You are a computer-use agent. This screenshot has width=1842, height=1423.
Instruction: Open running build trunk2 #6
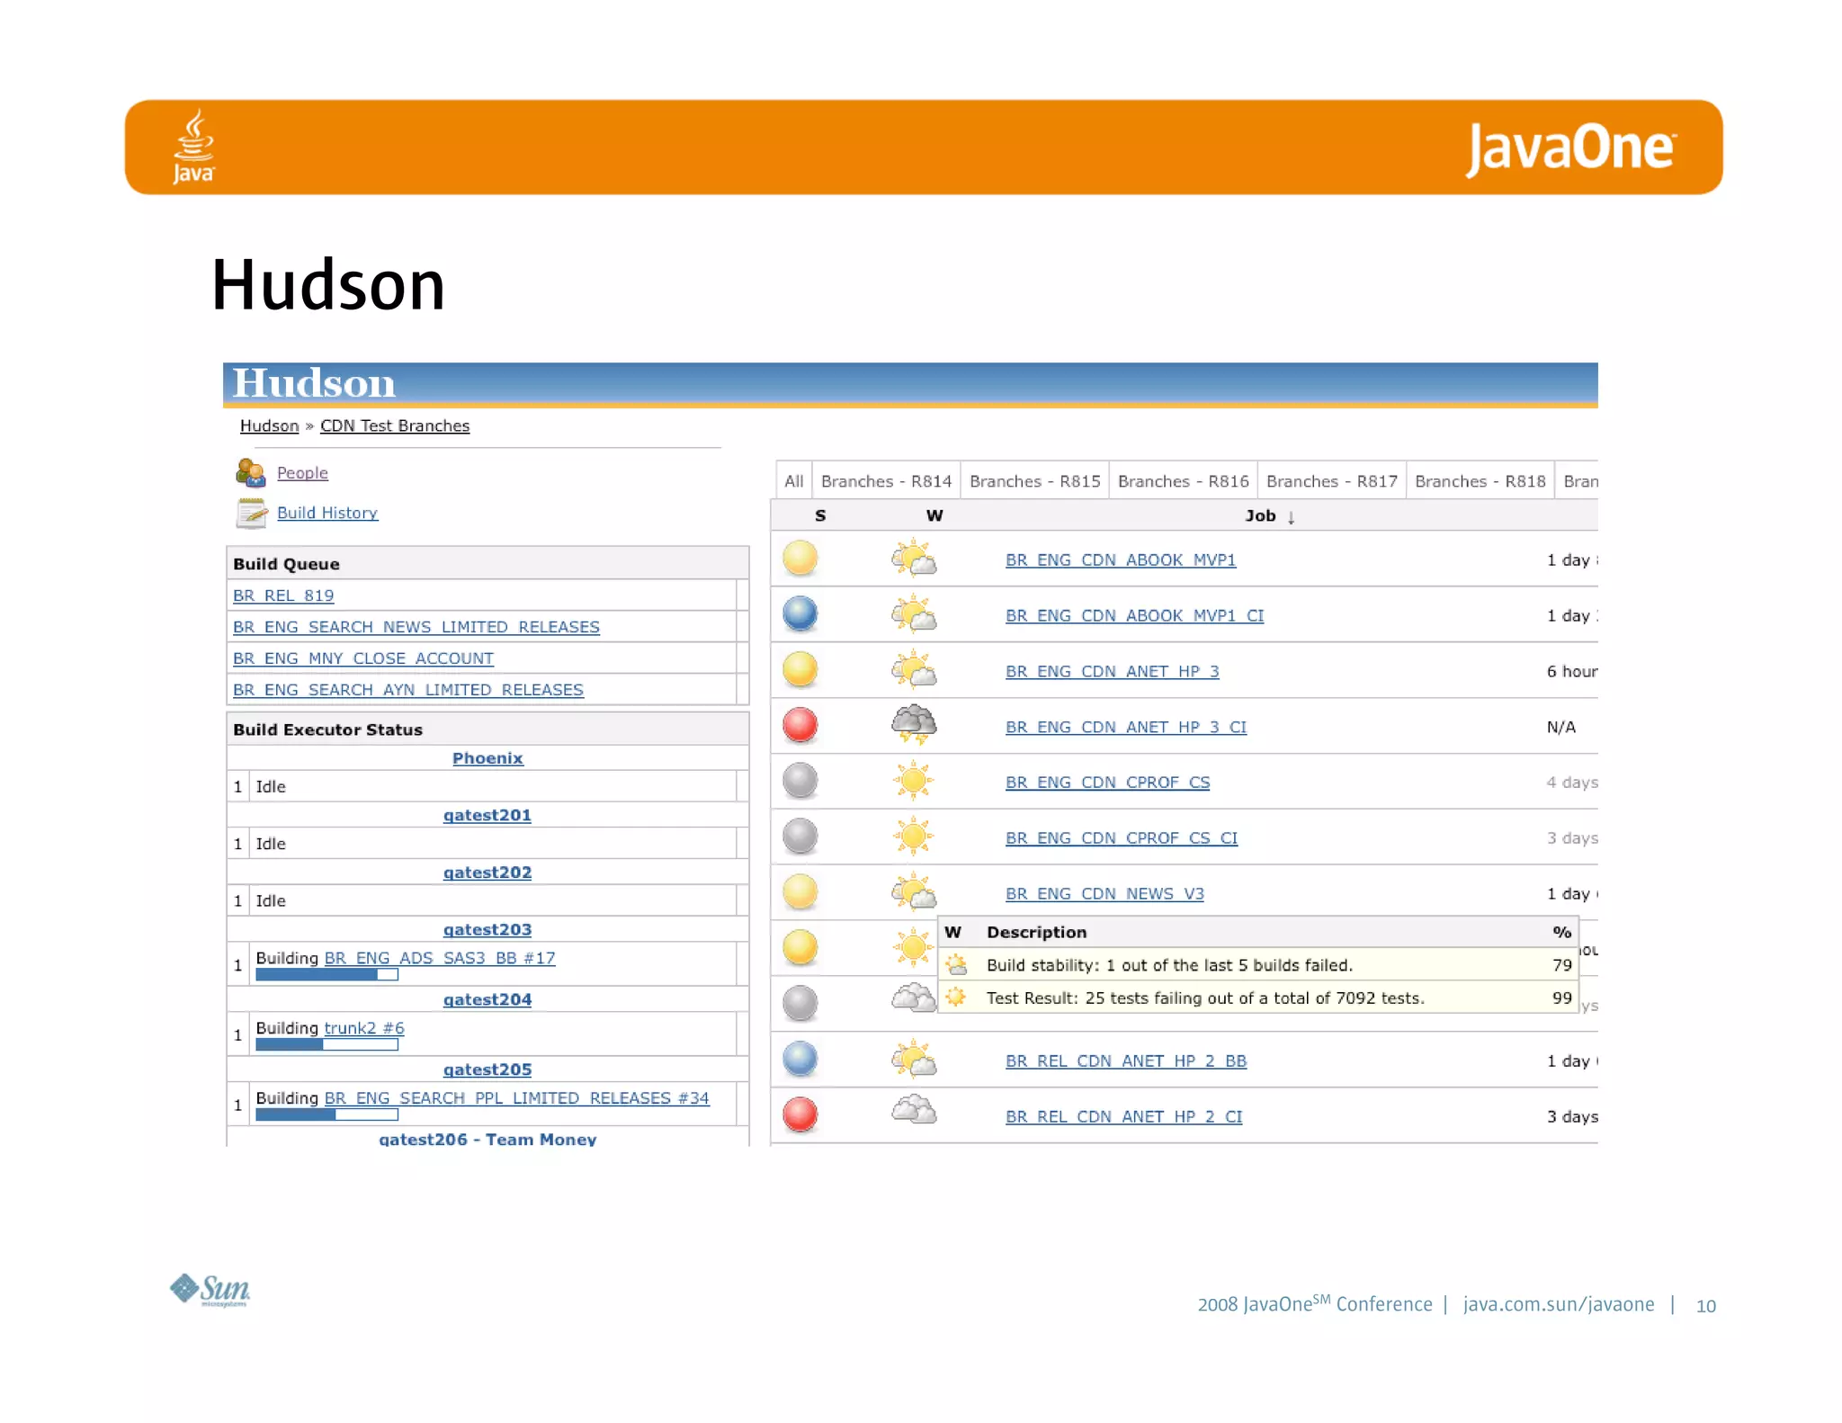coord(364,1028)
